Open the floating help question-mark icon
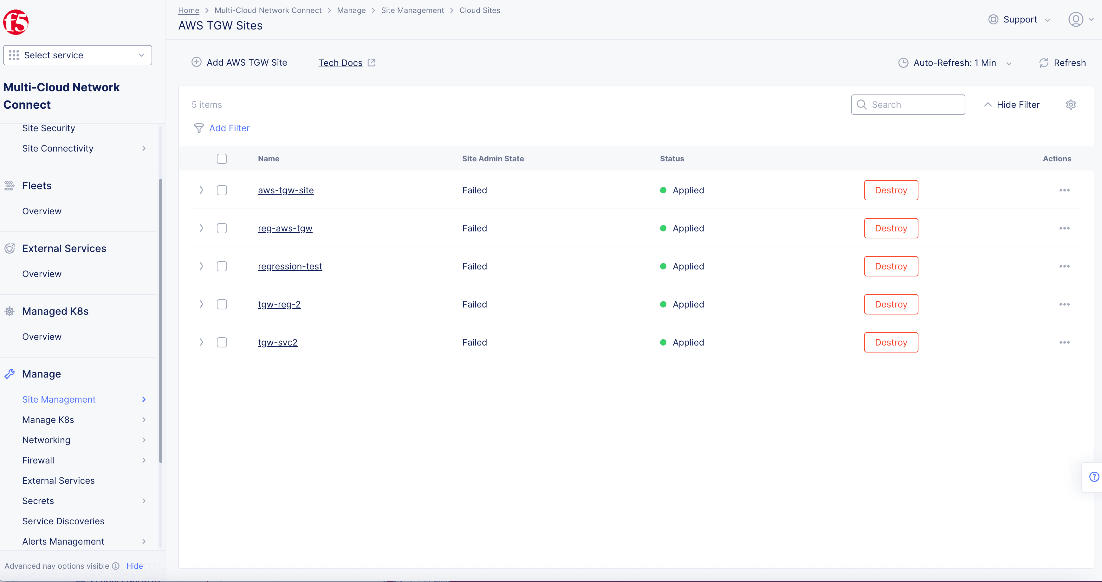Image resolution: width=1102 pixels, height=582 pixels. pyautogui.click(x=1094, y=477)
